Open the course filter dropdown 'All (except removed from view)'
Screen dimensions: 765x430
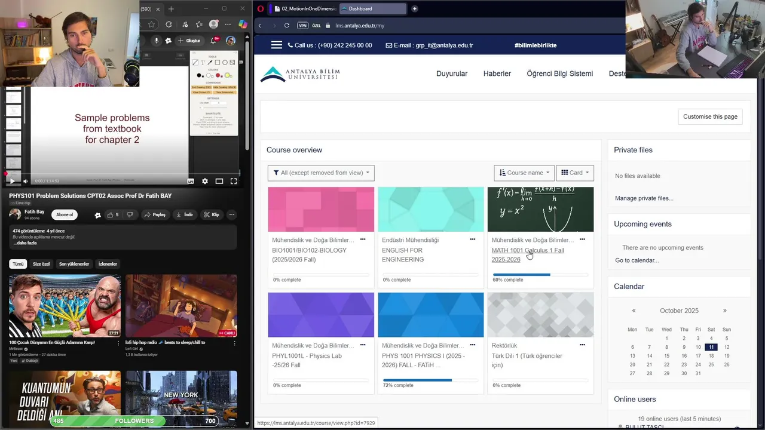(321, 173)
